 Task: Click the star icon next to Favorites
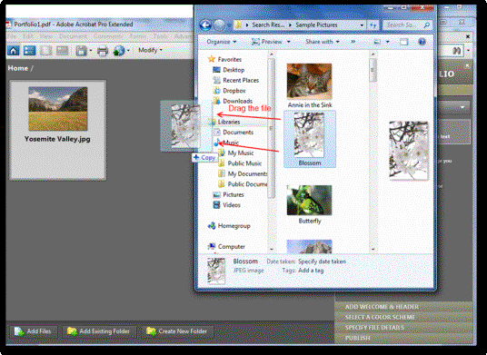pyautogui.click(x=212, y=59)
